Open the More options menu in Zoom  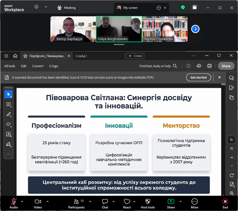click(195, 203)
